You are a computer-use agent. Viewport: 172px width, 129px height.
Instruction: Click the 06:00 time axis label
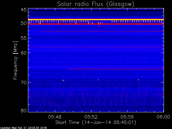[163, 117]
